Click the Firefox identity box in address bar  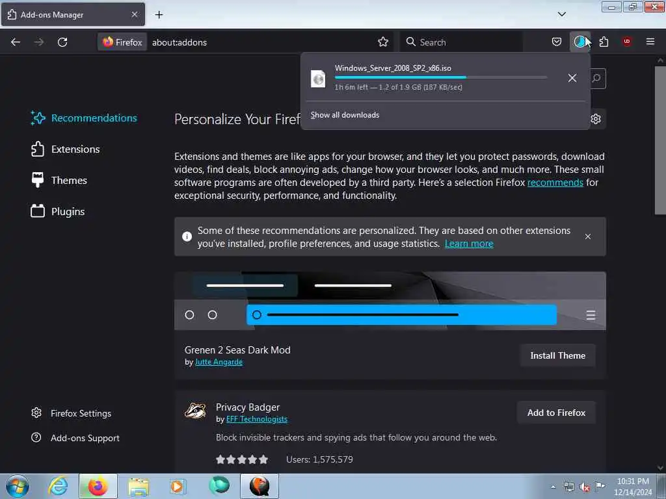tap(122, 42)
